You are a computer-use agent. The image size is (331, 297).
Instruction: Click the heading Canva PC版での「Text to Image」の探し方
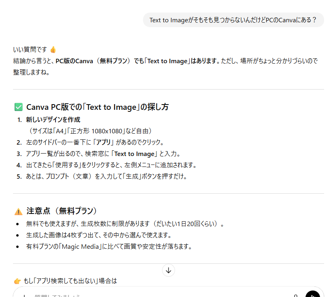point(97,107)
